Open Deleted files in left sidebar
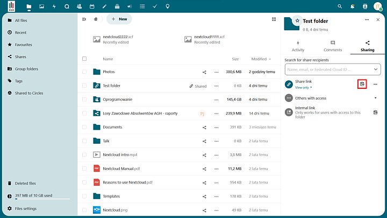This screenshot has height=218, width=387. pyautogui.click(x=25, y=183)
